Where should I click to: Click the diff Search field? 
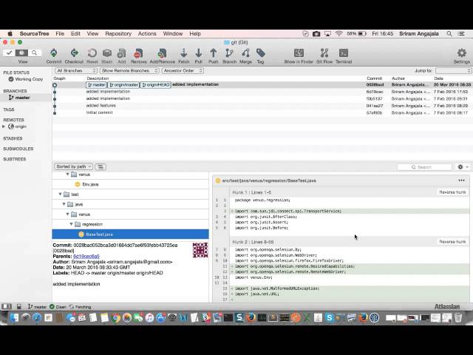[424, 167]
